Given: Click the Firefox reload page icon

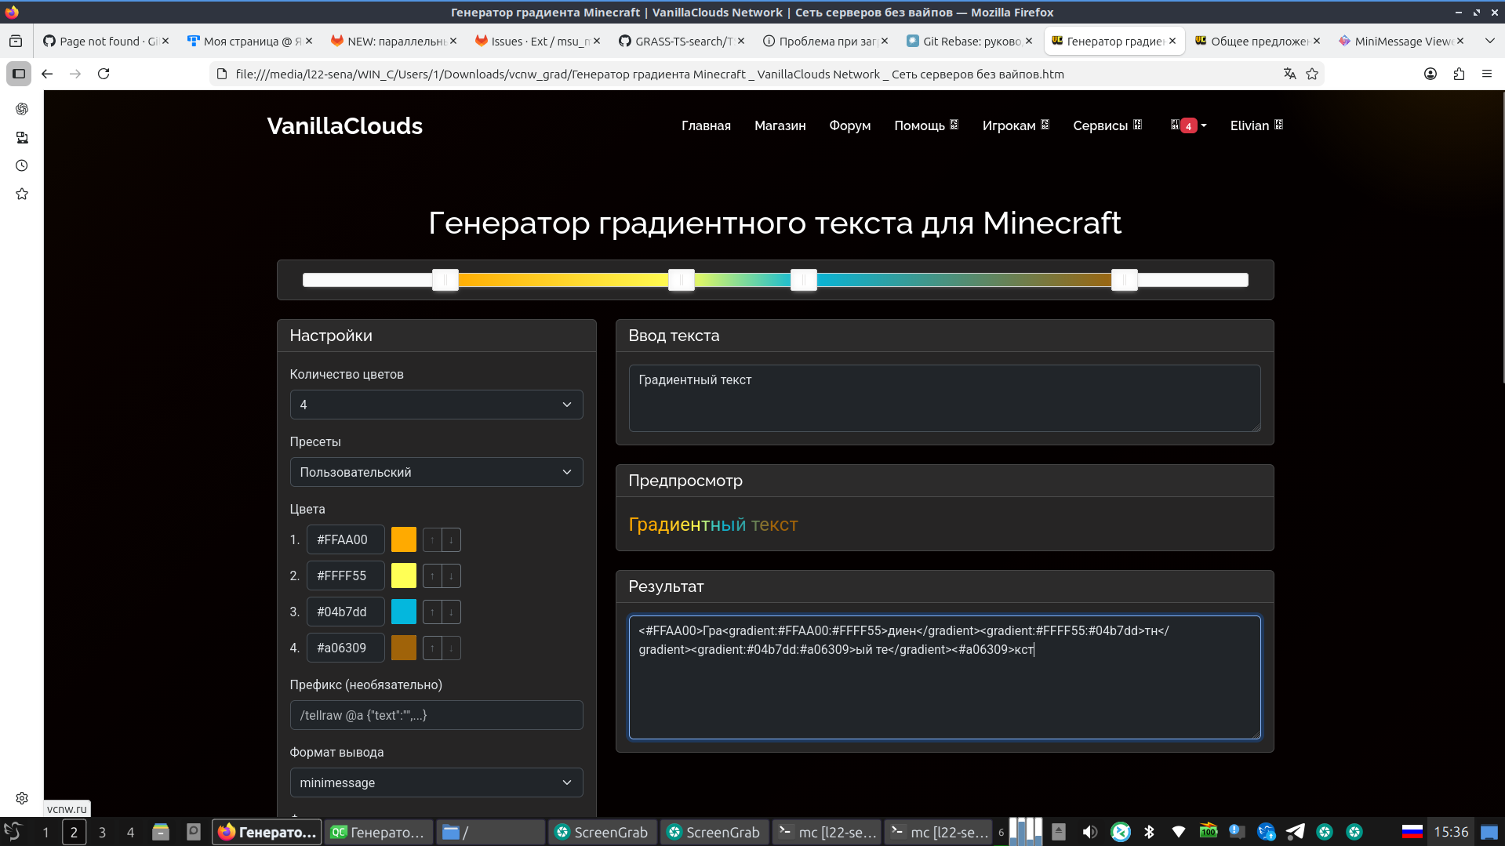Looking at the screenshot, I should 104,74.
